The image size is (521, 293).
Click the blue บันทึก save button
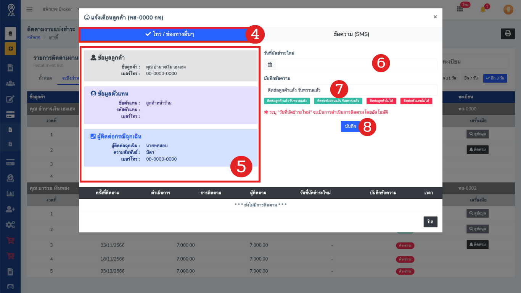[350, 126]
